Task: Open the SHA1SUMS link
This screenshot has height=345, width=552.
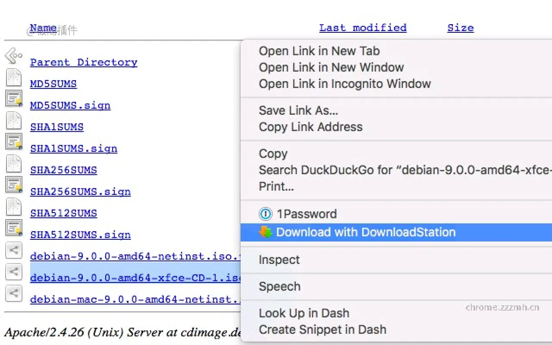Action: tap(56, 127)
